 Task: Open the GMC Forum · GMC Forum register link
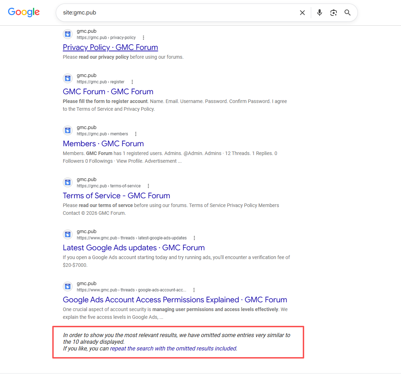pos(108,92)
